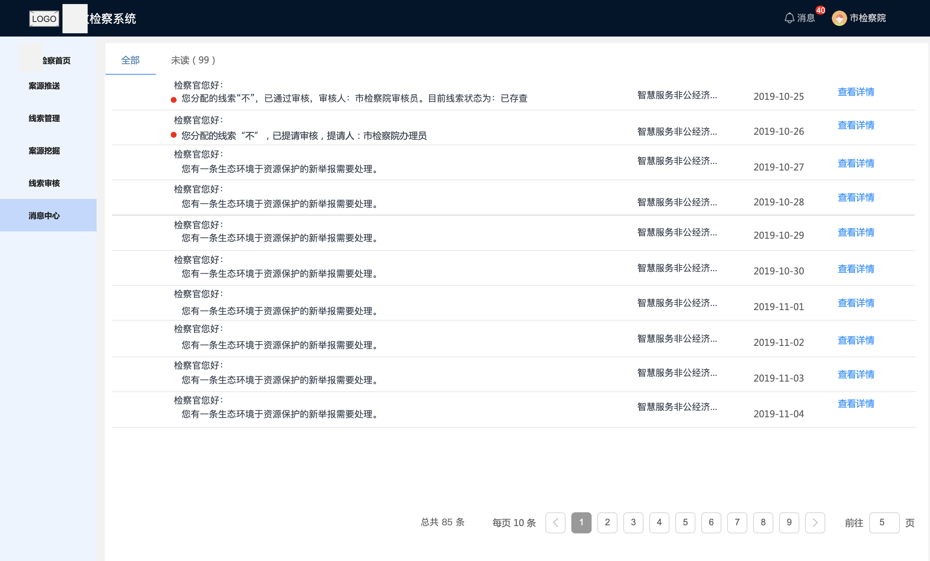Open the 每页 10 条 page size selector
Screen dimensions: 930x561
tap(514, 523)
